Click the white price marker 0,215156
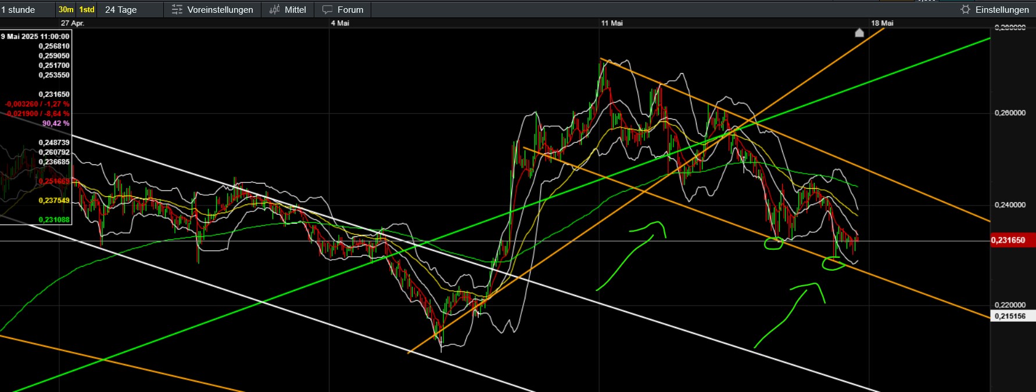The height and width of the screenshot is (392, 1036). (x=1012, y=316)
